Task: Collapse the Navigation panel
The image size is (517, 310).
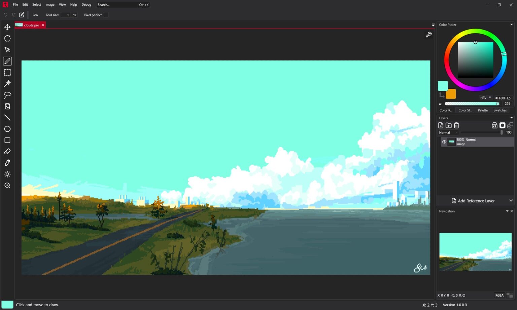Action: pyautogui.click(x=507, y=211)
